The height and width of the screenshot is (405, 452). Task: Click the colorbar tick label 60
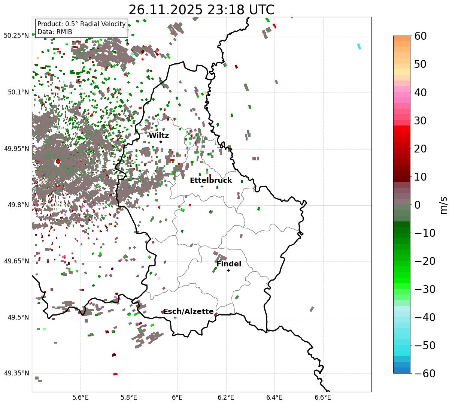point(421,36)
